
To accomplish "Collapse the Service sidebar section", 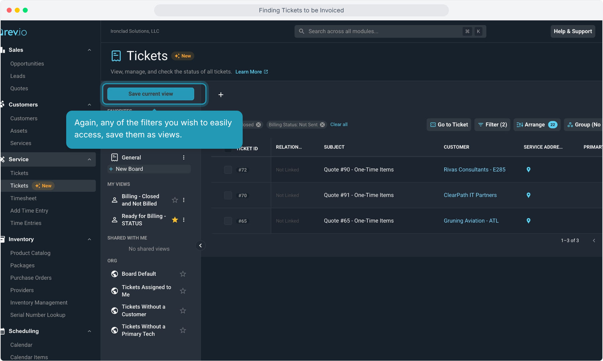I will [x=89, y=159].
